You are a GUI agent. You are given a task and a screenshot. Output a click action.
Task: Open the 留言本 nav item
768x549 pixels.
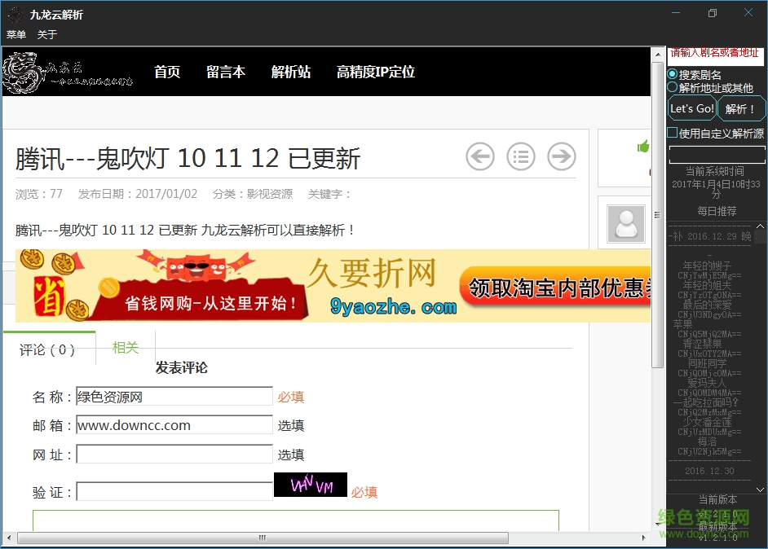coord(226,72)
